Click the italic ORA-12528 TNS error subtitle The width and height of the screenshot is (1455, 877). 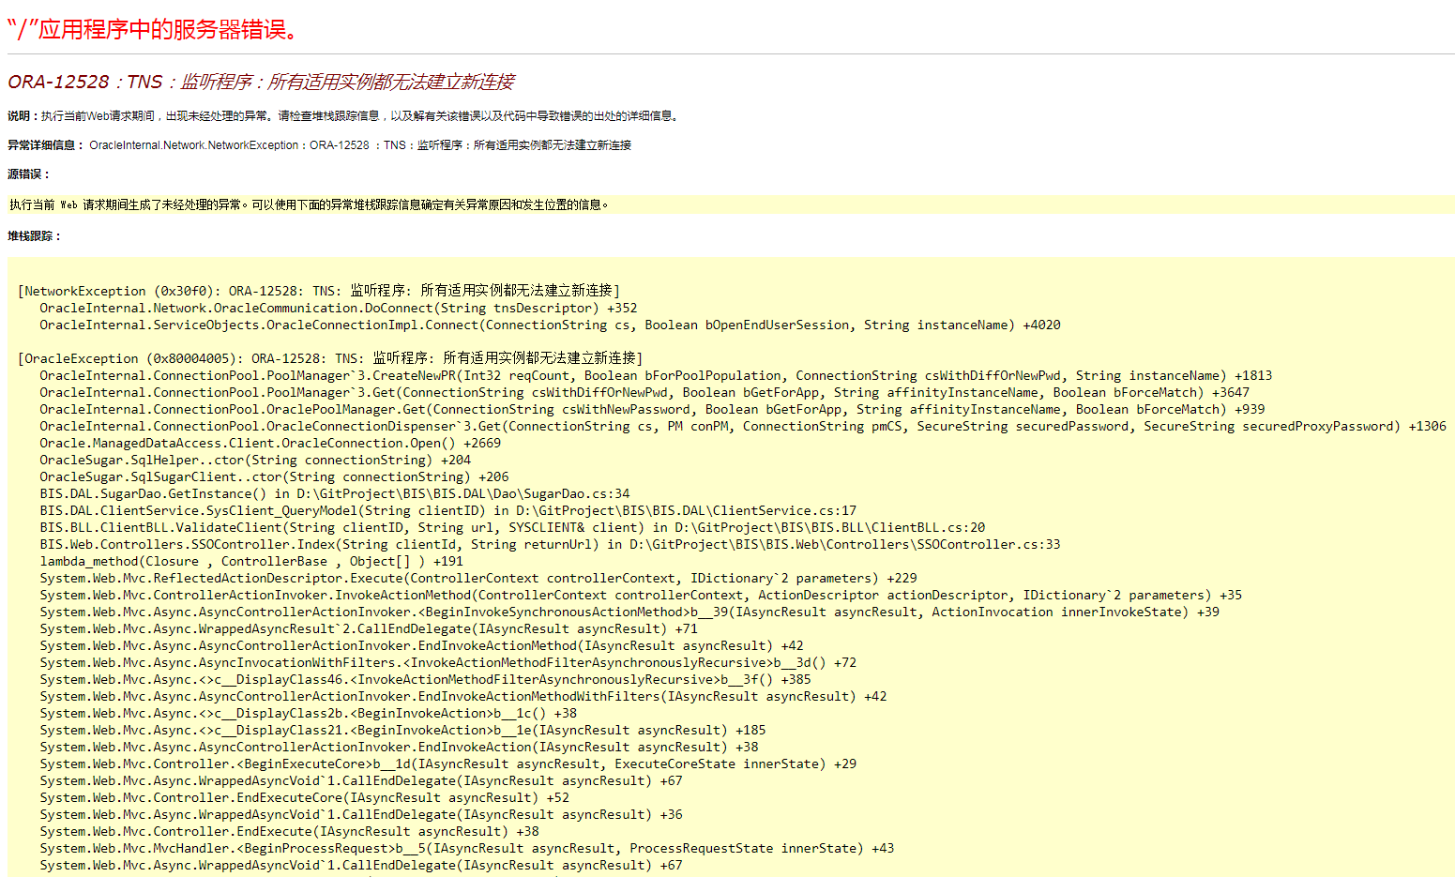coord(261,83)
